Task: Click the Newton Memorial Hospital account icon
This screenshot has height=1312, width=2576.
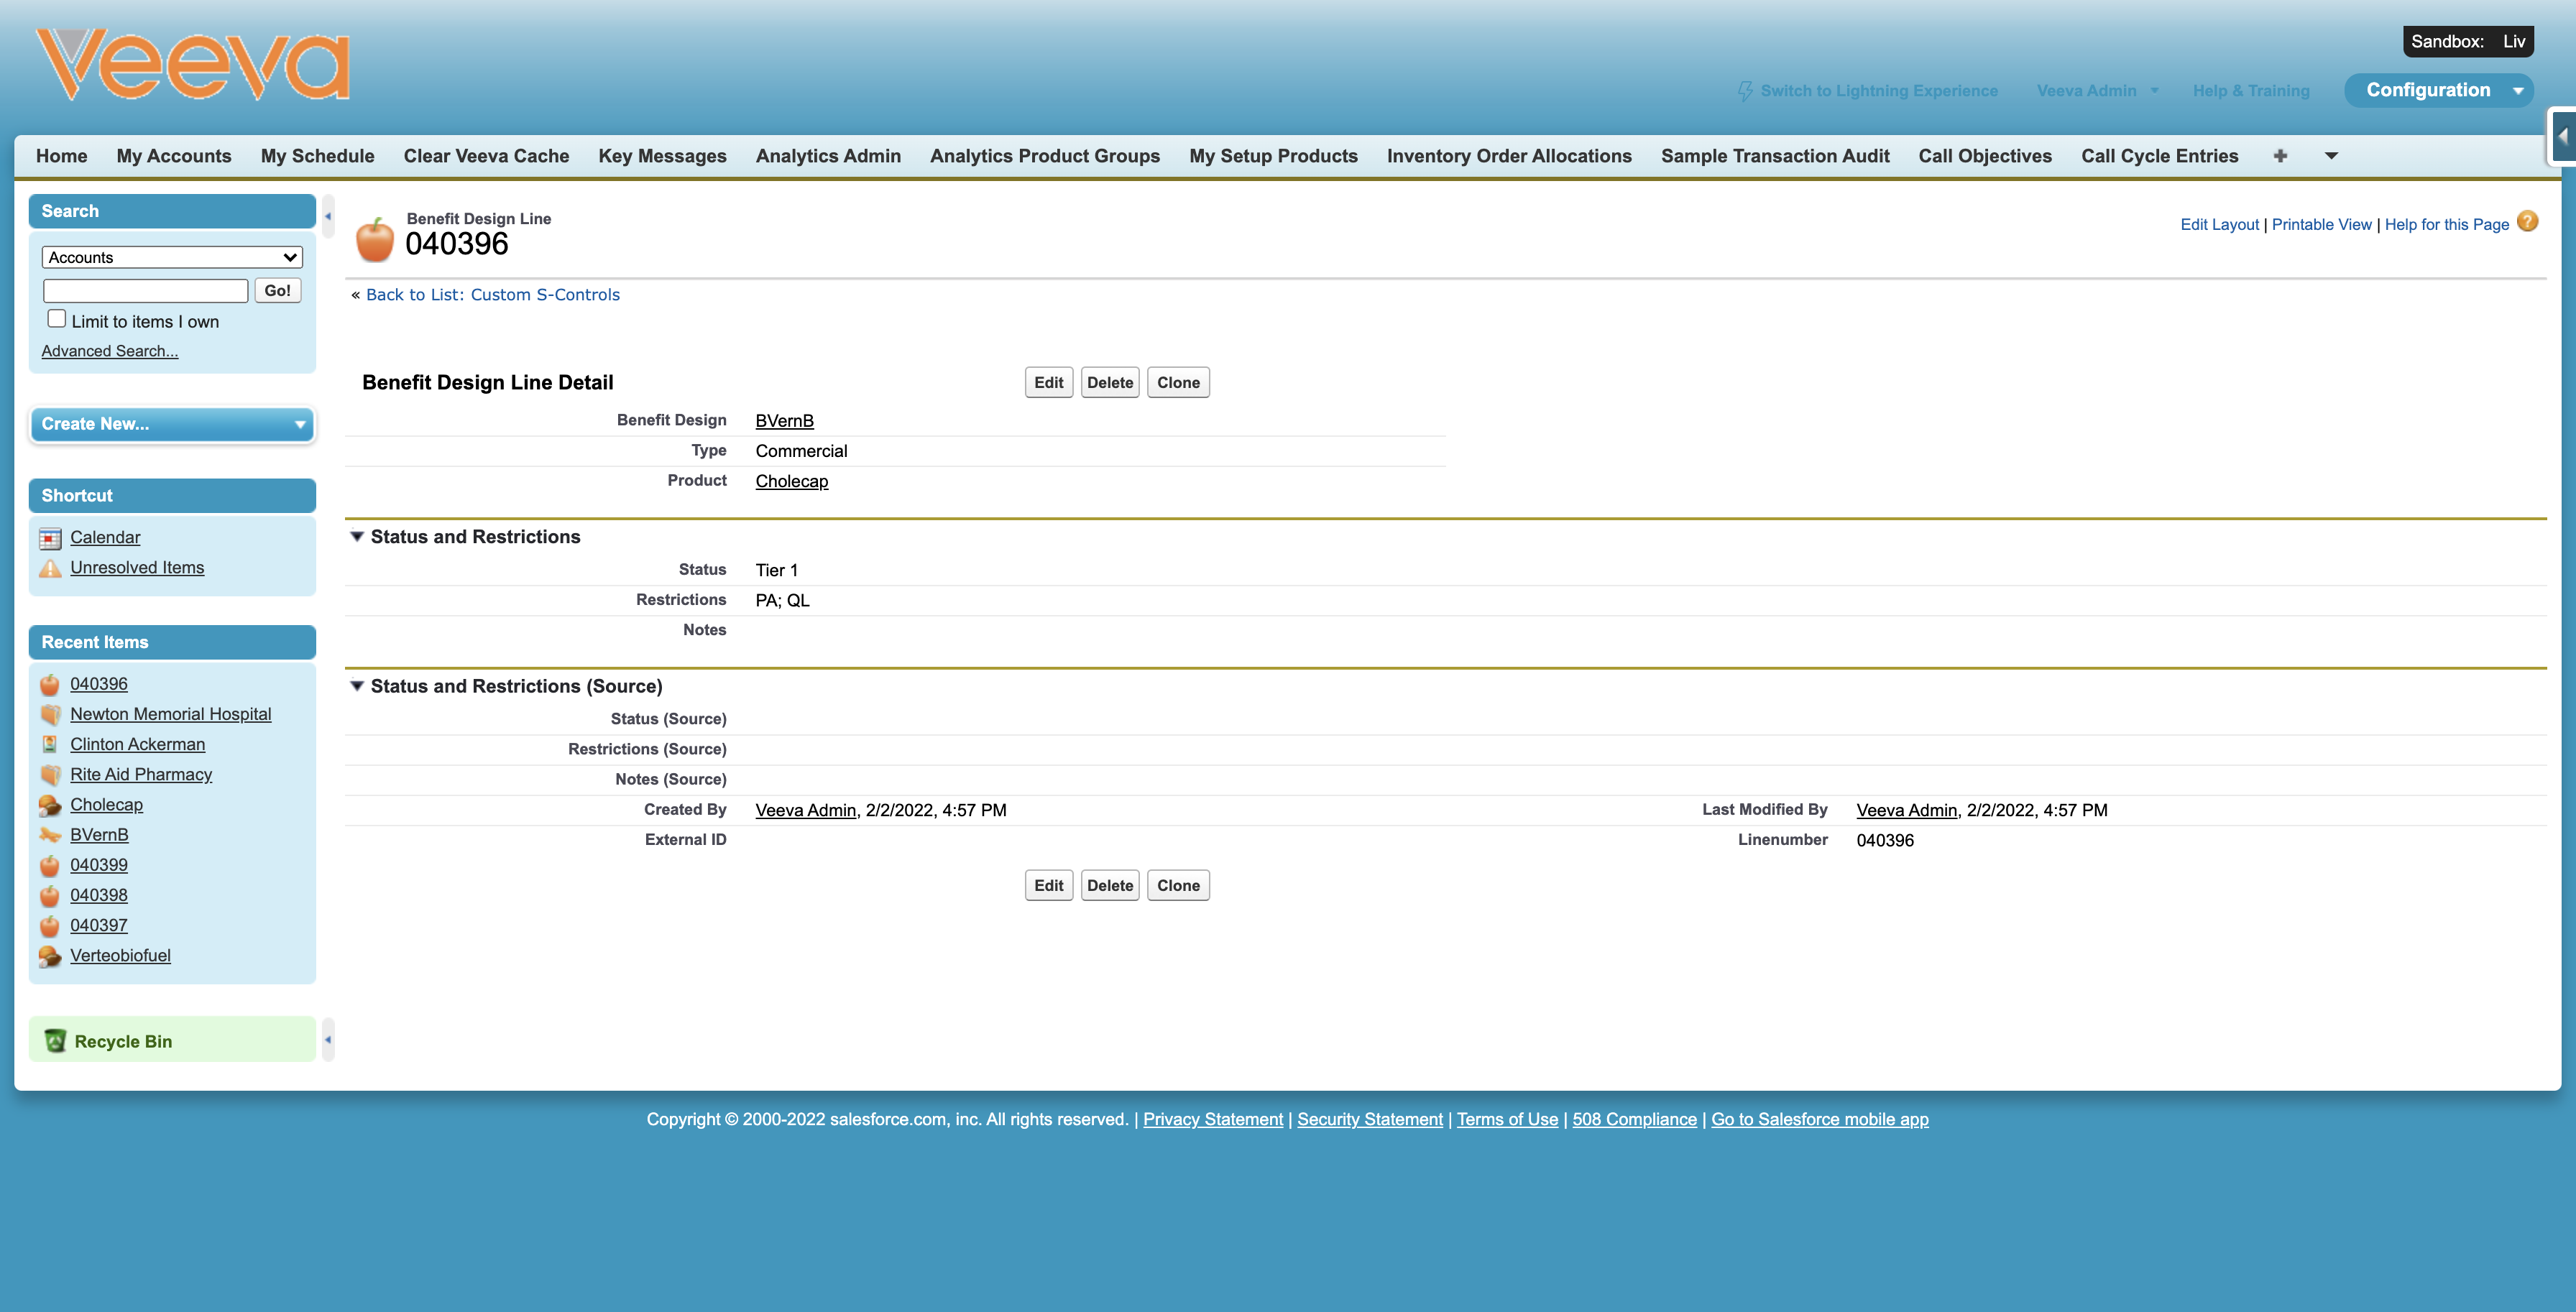Action: pos(50,715)
